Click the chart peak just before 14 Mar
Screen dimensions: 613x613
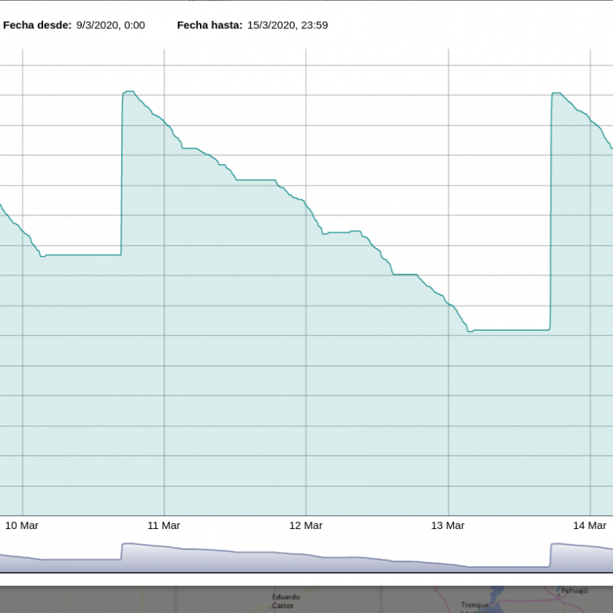click(557, 94)
